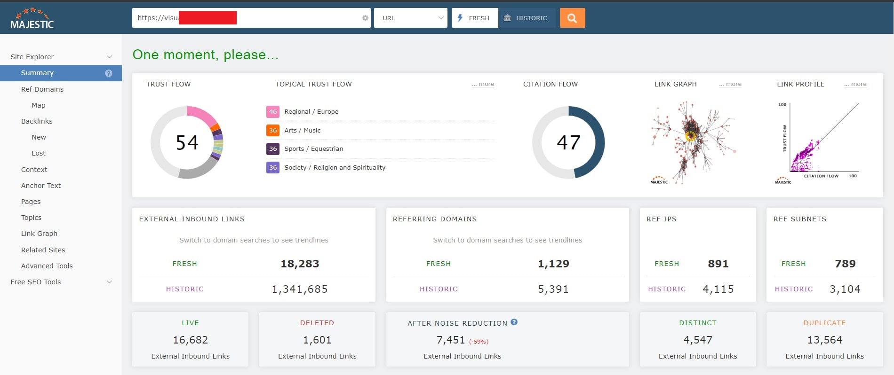Switch to the Historic index
The width and height of the screenshot is (894, 375).
point(527,18)
